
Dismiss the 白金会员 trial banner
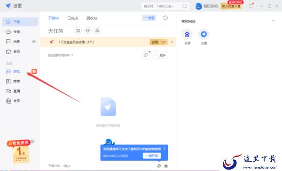point(172,42)
